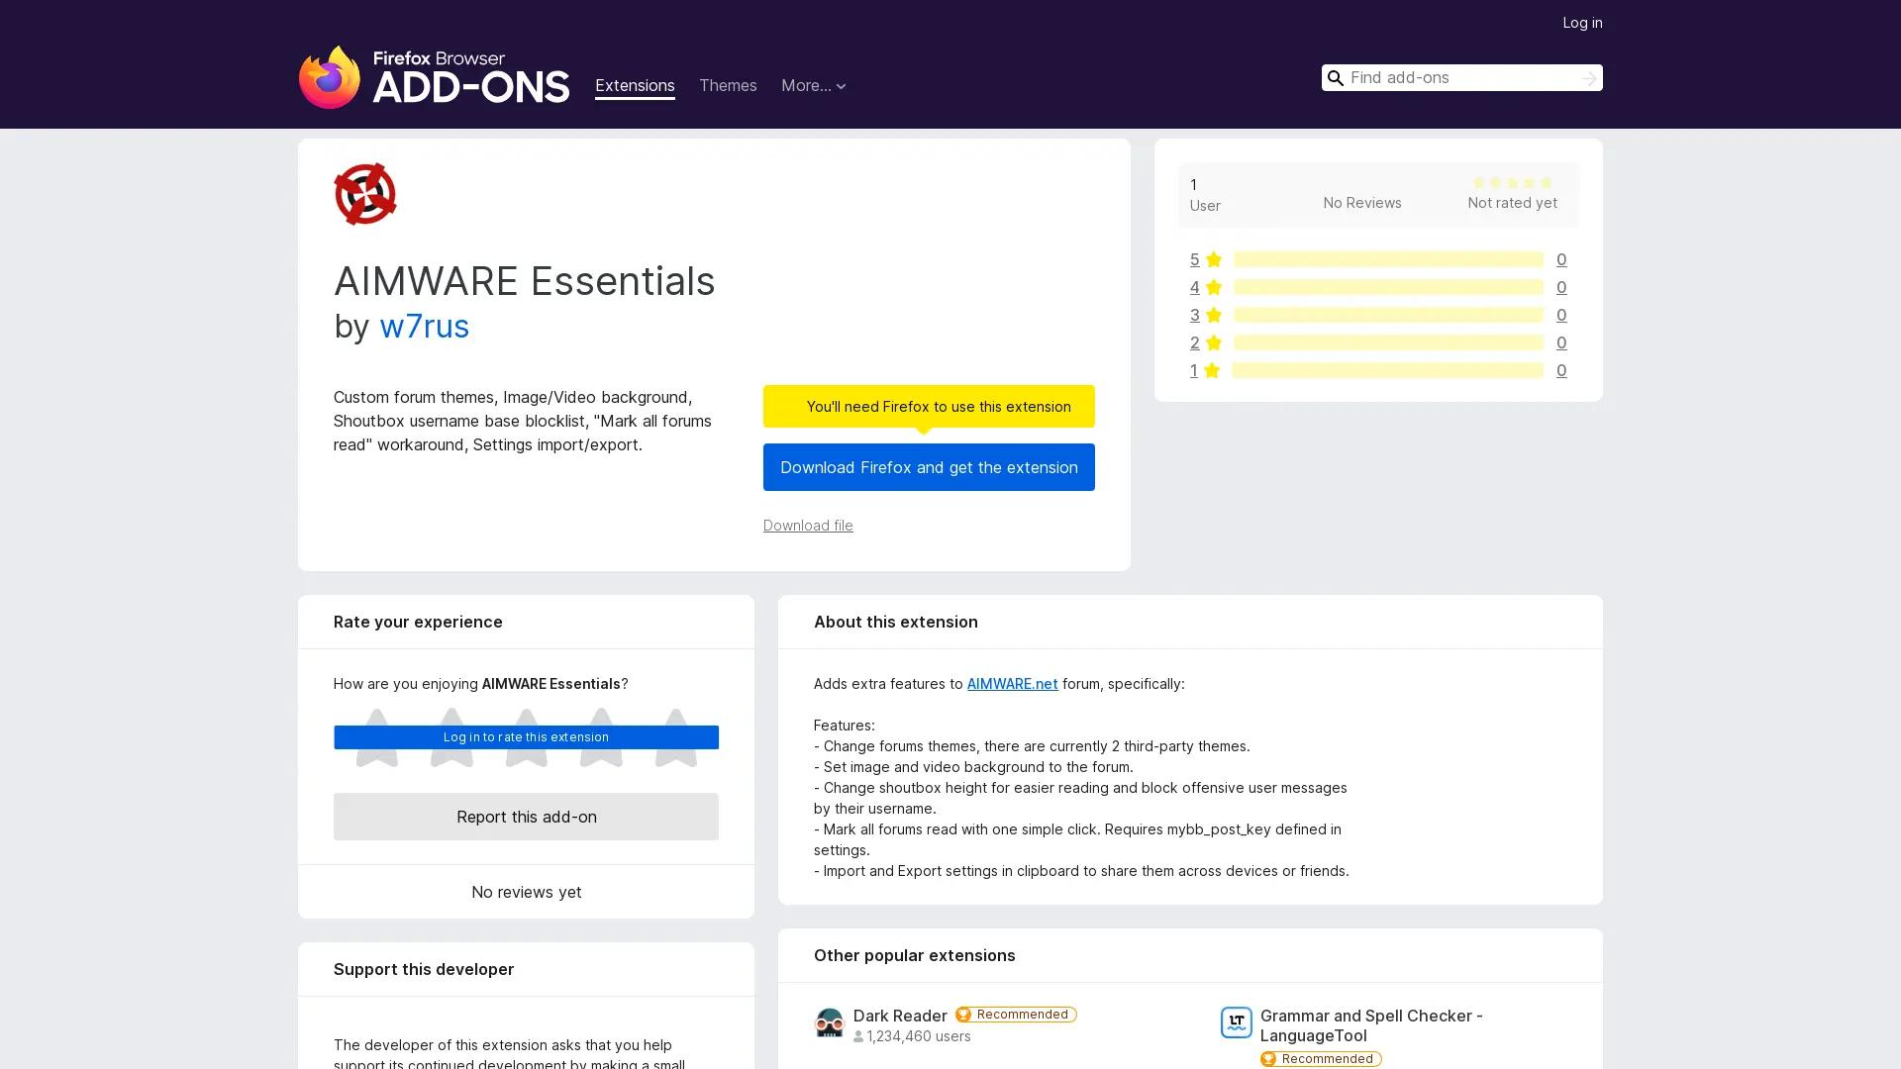
Task: Click the Dark Reader extension icon
Action: pos(830,1023)
